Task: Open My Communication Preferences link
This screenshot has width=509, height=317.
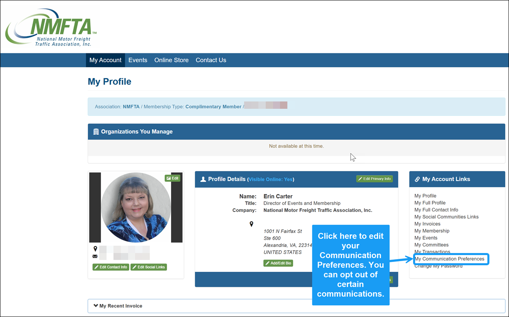Action: (449, 259)
